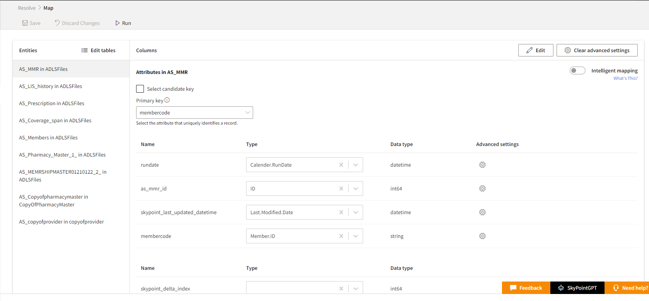Go to Resolve in the breadcrumb
Viewport: 649px width, 301px height.
27,8
